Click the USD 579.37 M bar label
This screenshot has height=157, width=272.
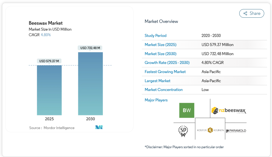click(x=49, y=61)
